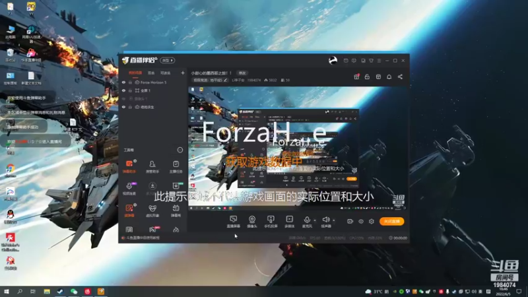Open the 主播任务 streamer tasks tool
The width and height of the screenshot is (528, 297).
(x=176, y=166)
